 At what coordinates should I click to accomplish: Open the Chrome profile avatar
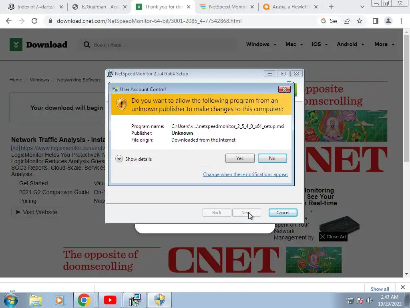tap(388, 21)
